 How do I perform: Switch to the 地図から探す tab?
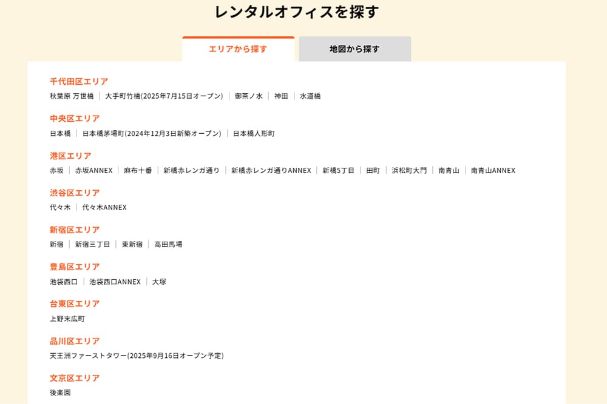click(354, 49)
